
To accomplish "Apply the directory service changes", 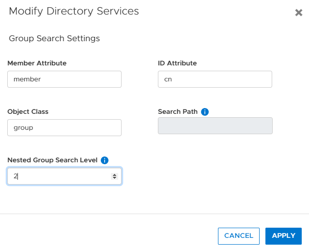I will click(x=283, y=236).
